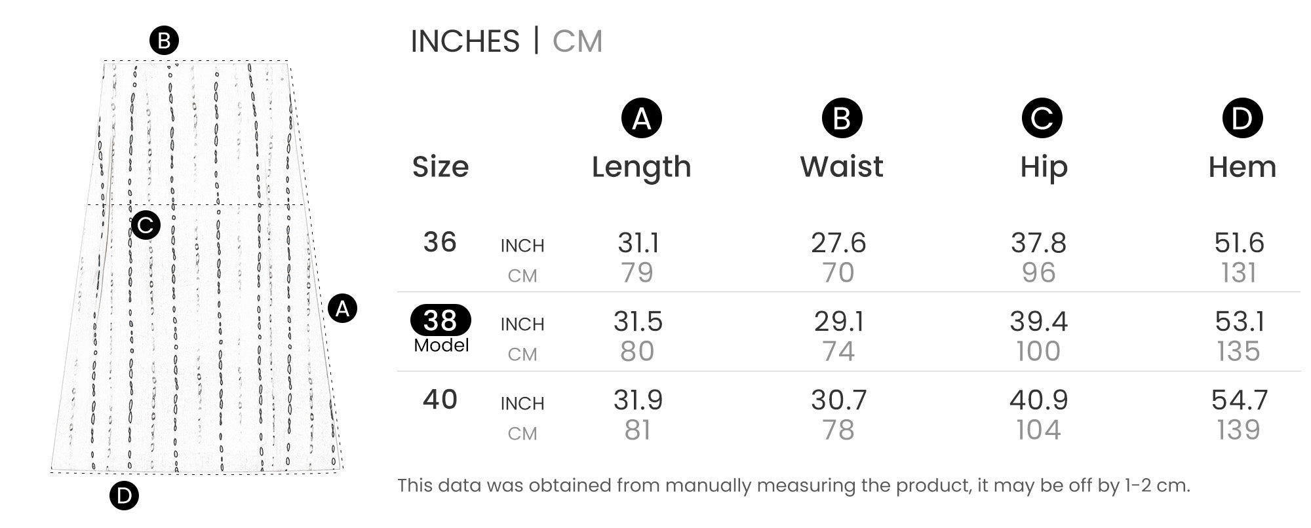Click the A badge beside the skirt diagram
Viewport: 1311px width, 528px height.
[342, 308]
